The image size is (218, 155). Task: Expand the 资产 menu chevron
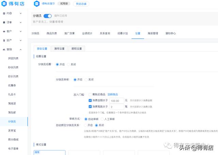[20, 40]
